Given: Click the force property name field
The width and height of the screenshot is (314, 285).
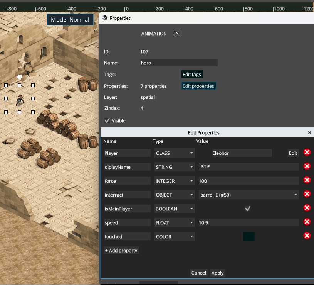Looking at the screenshot, I should 128,181.
